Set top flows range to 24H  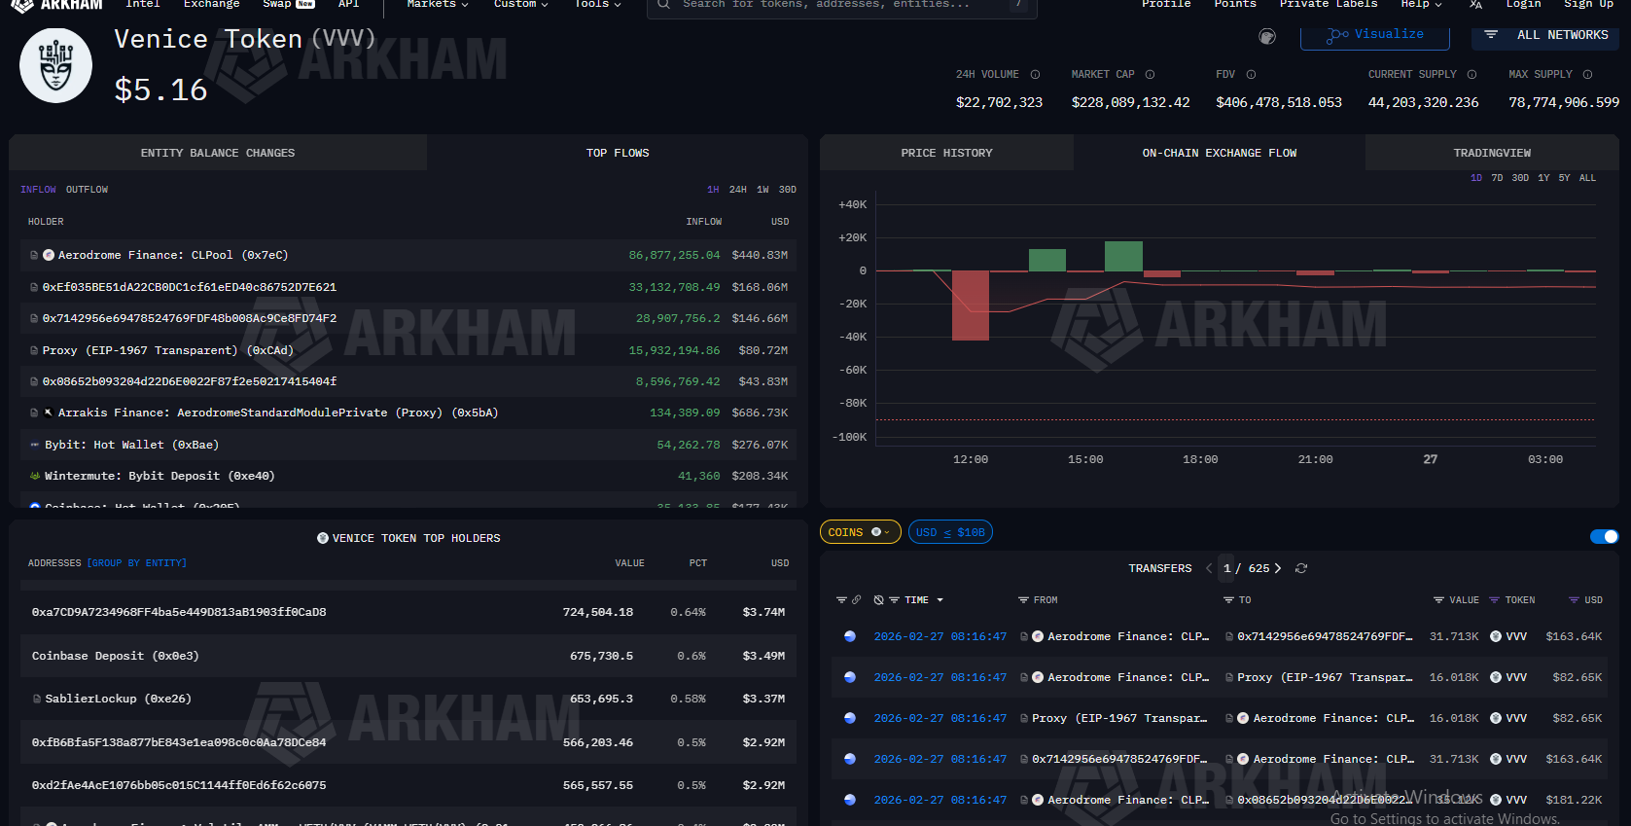tap(738, 190)
